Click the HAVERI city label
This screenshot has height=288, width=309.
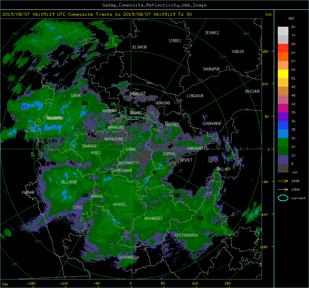click(x=119, y=204)
